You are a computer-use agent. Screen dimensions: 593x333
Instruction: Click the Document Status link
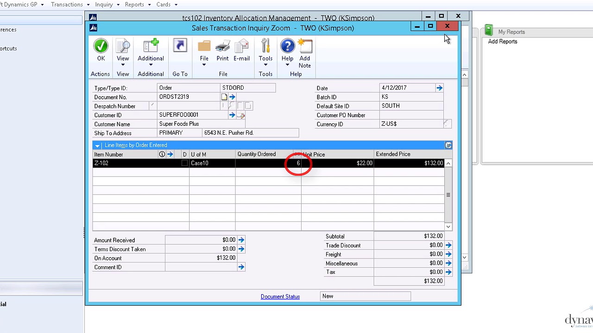[x=280, y=296]
